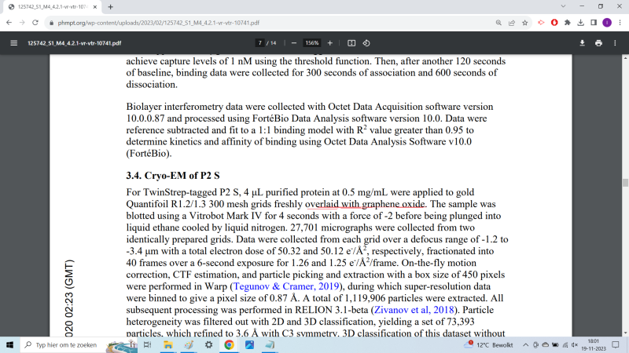
Task: Go back to previous page in browser
Action: [9, 23]
